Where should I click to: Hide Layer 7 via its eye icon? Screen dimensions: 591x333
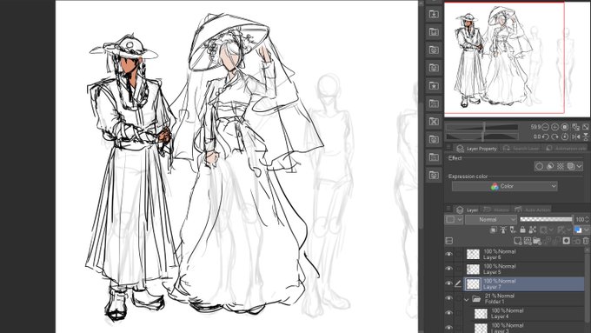coord(448,283)
